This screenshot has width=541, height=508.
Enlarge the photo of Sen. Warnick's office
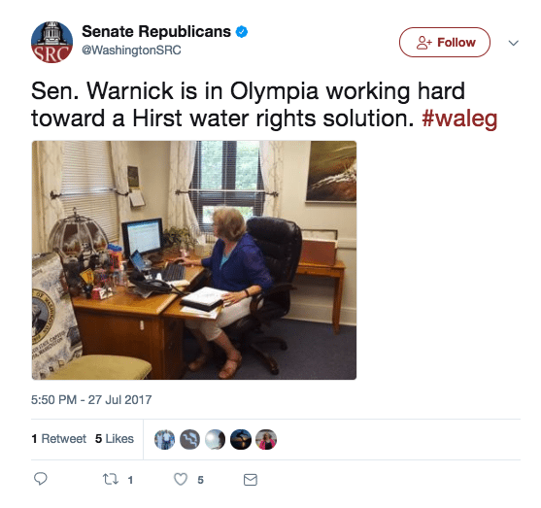click(x=194, y=260)
